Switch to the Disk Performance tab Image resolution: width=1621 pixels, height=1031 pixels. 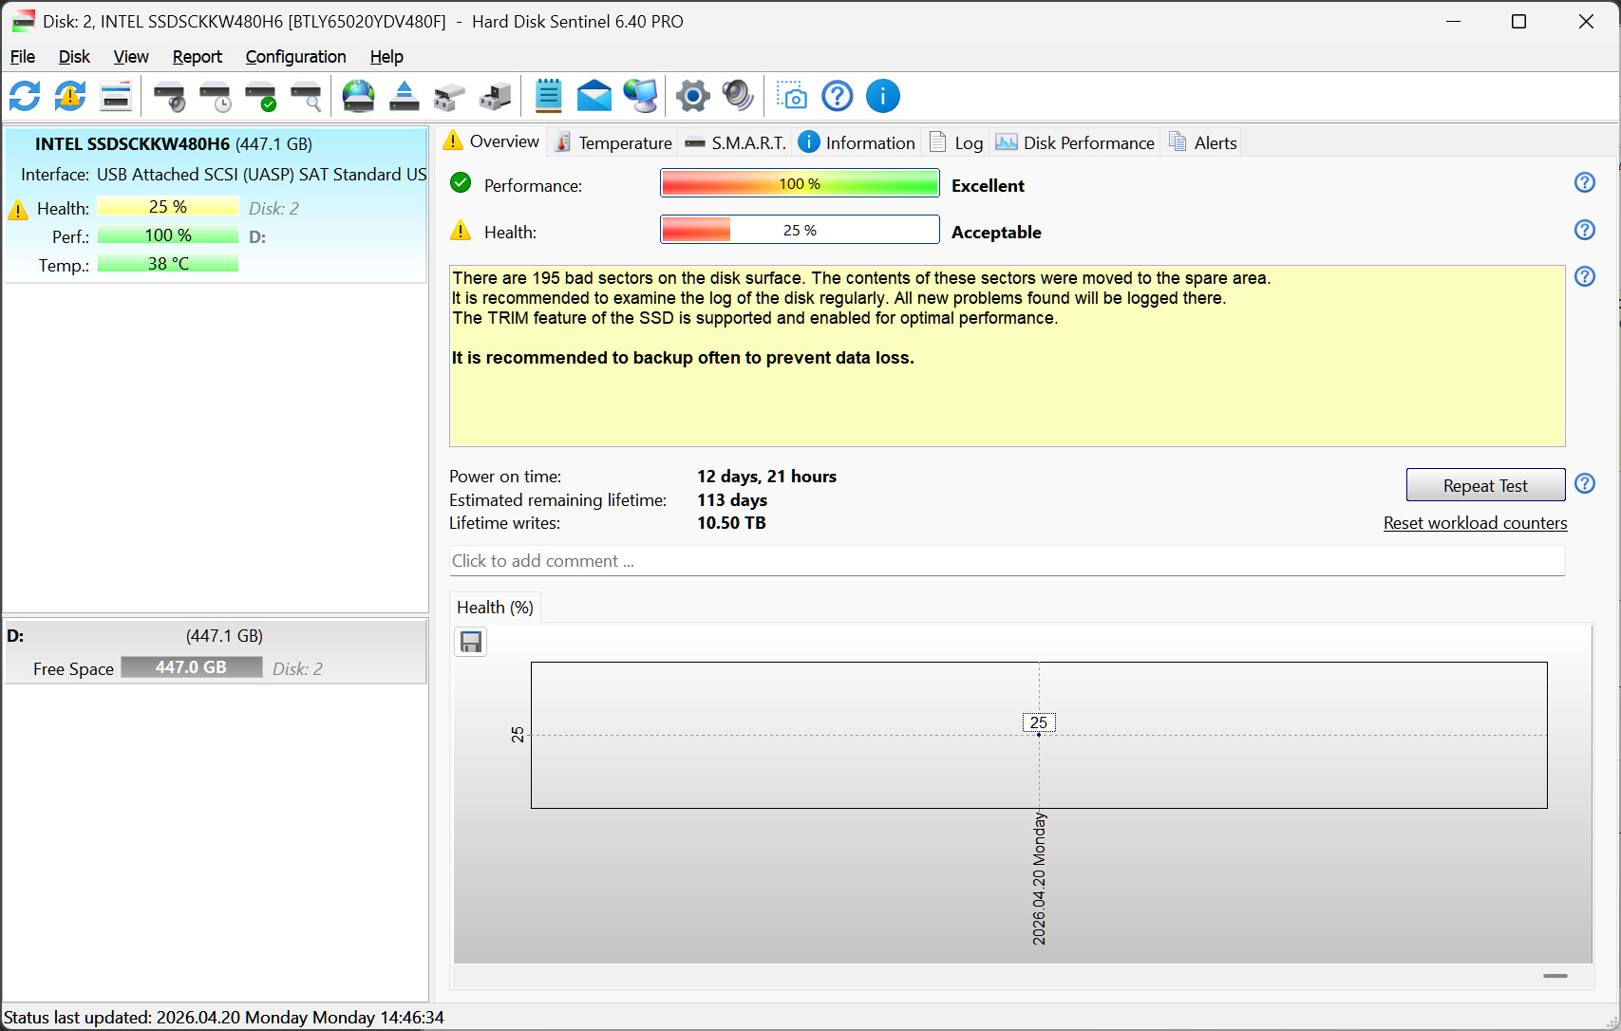1075,142
